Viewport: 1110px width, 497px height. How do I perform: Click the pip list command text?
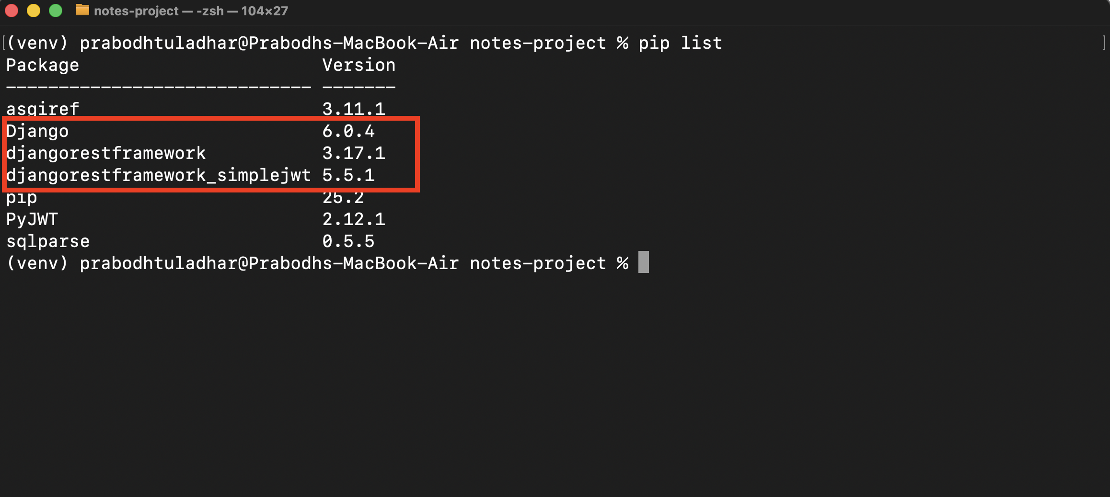coord(680,43)
